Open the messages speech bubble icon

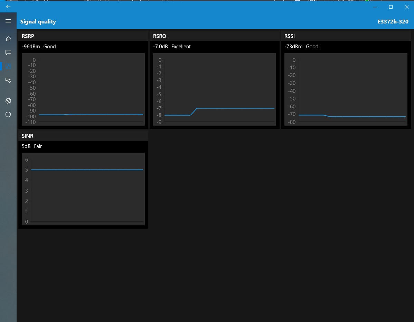(8, 52)
